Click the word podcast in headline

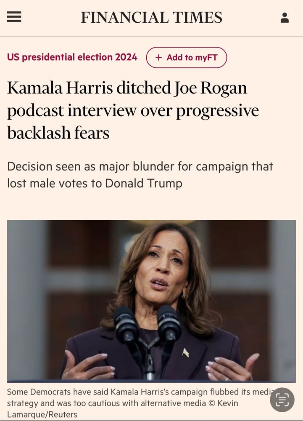(x=35, y=111)
